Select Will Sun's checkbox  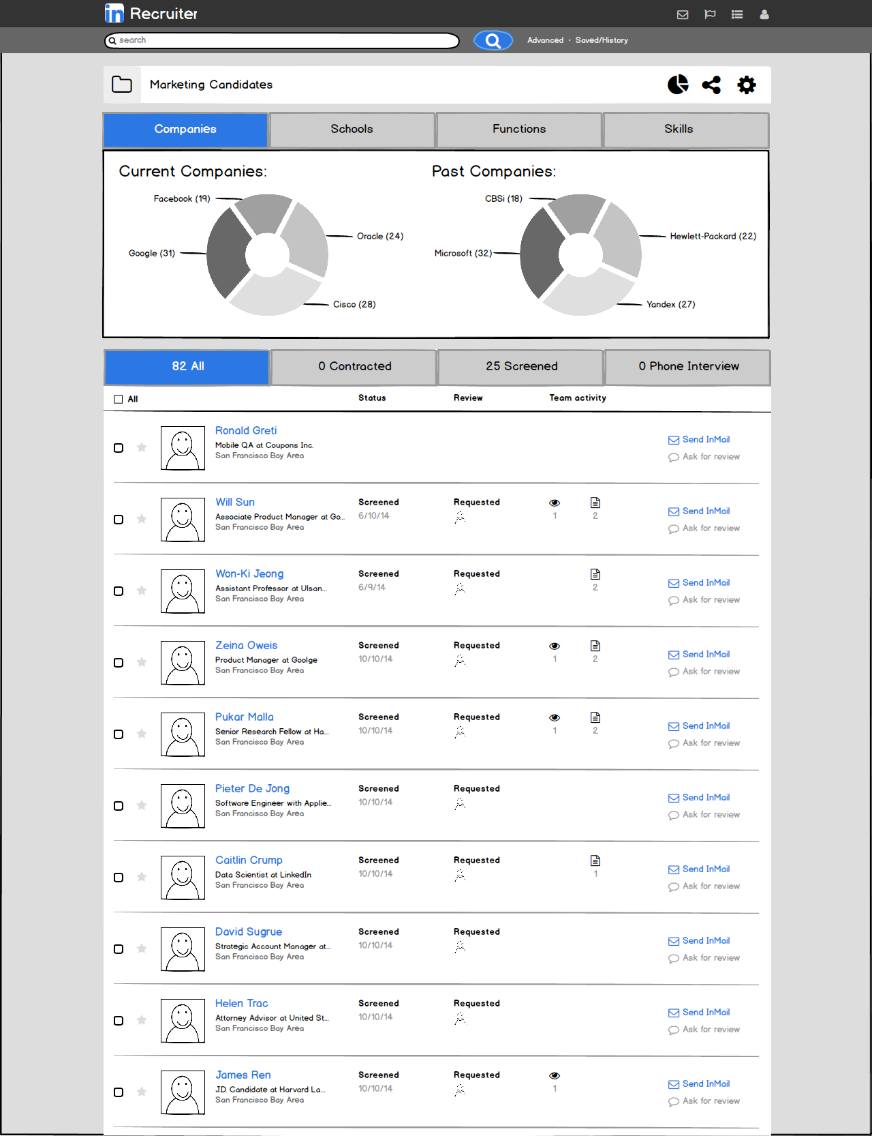tap(119, 520)
